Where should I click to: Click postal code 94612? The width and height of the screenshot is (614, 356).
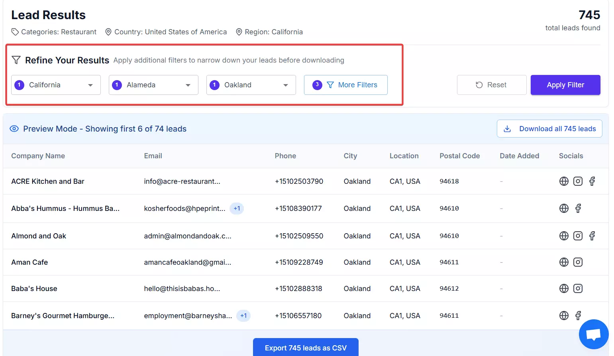point(449,289)
